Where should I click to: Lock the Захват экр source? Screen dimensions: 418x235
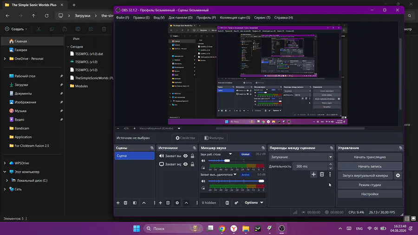point(192,164)
